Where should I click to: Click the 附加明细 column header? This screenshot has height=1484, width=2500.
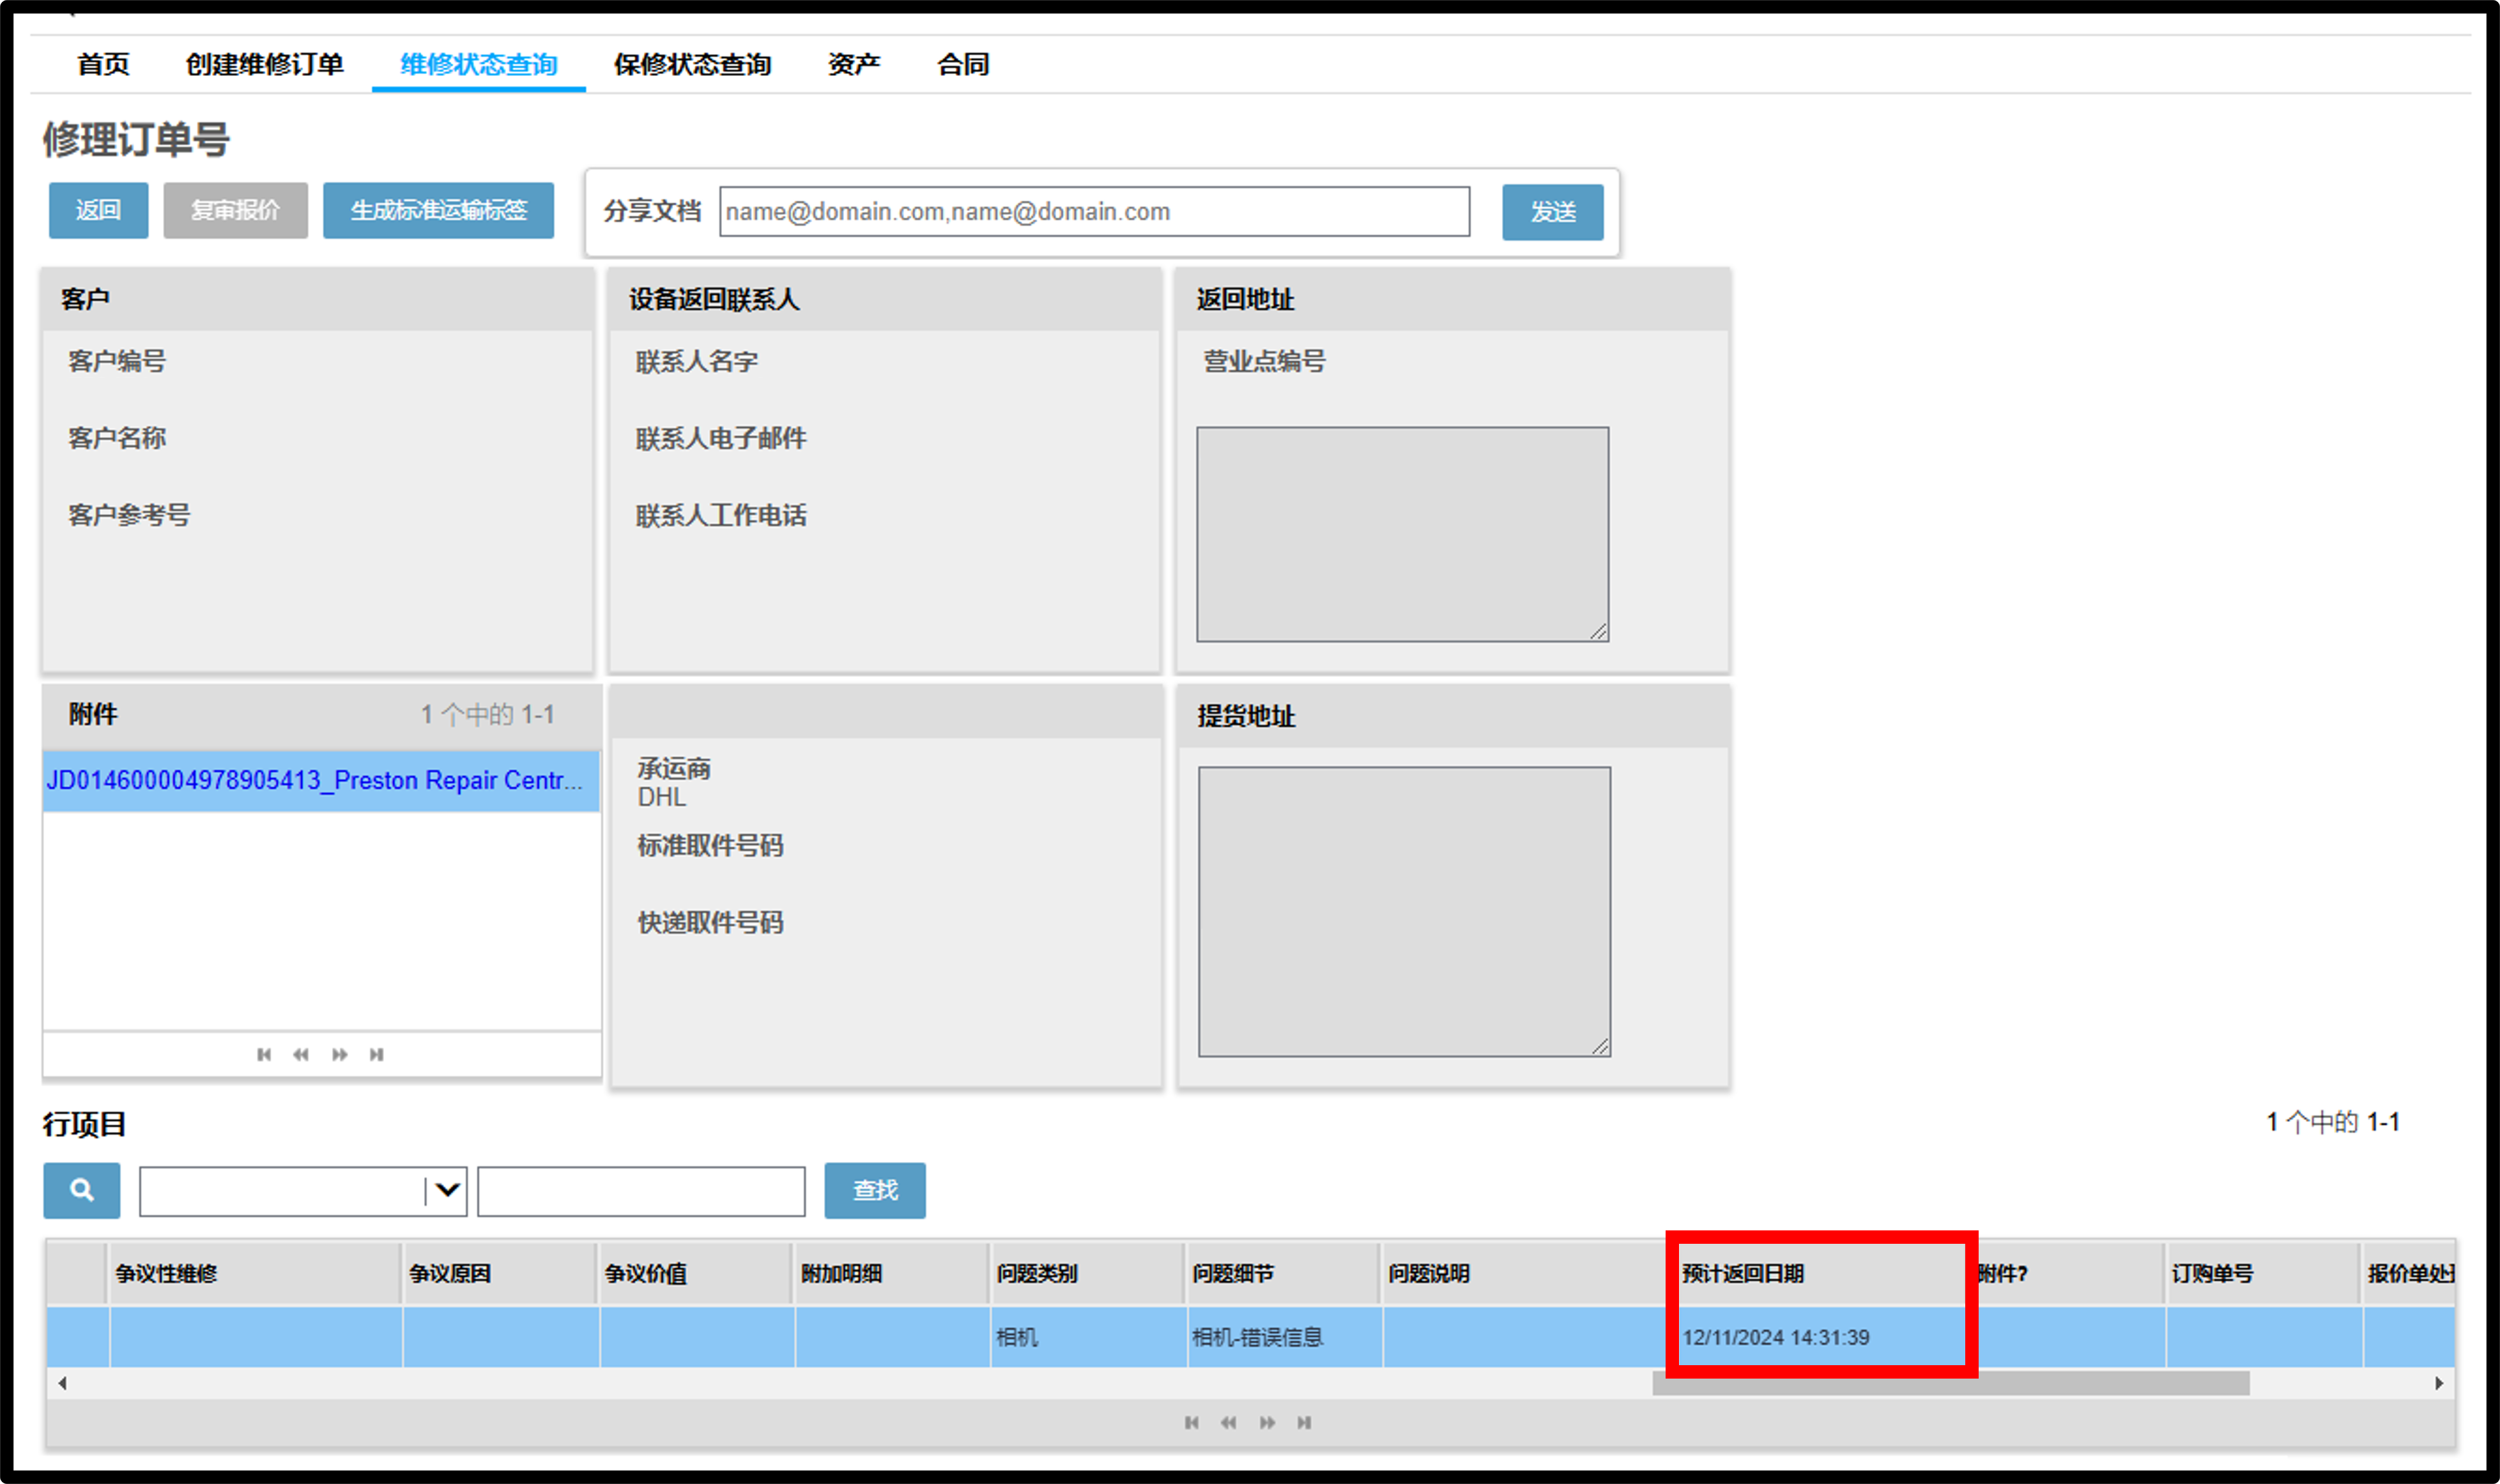(x=891, y=1274)
